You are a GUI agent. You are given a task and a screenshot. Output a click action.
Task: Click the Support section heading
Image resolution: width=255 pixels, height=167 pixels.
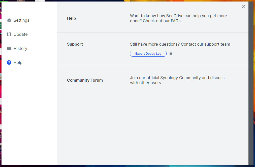click(75, 44)
